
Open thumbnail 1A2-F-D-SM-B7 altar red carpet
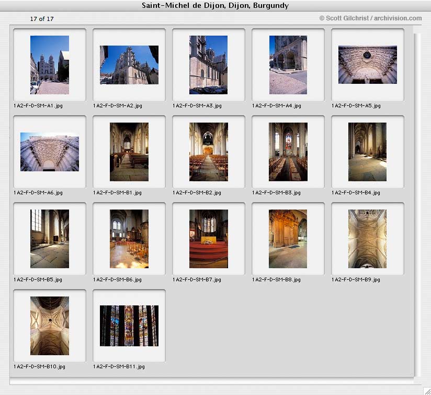209,239
